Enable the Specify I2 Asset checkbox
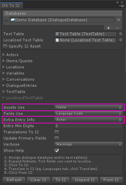Viewport: 126px width, 185px height. (x=5, y=47)
